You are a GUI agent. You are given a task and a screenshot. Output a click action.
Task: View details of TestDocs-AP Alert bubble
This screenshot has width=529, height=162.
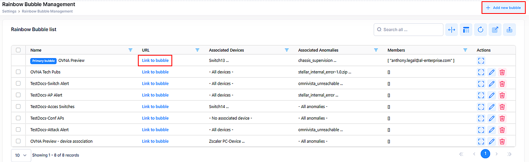[x=481, y=95]
